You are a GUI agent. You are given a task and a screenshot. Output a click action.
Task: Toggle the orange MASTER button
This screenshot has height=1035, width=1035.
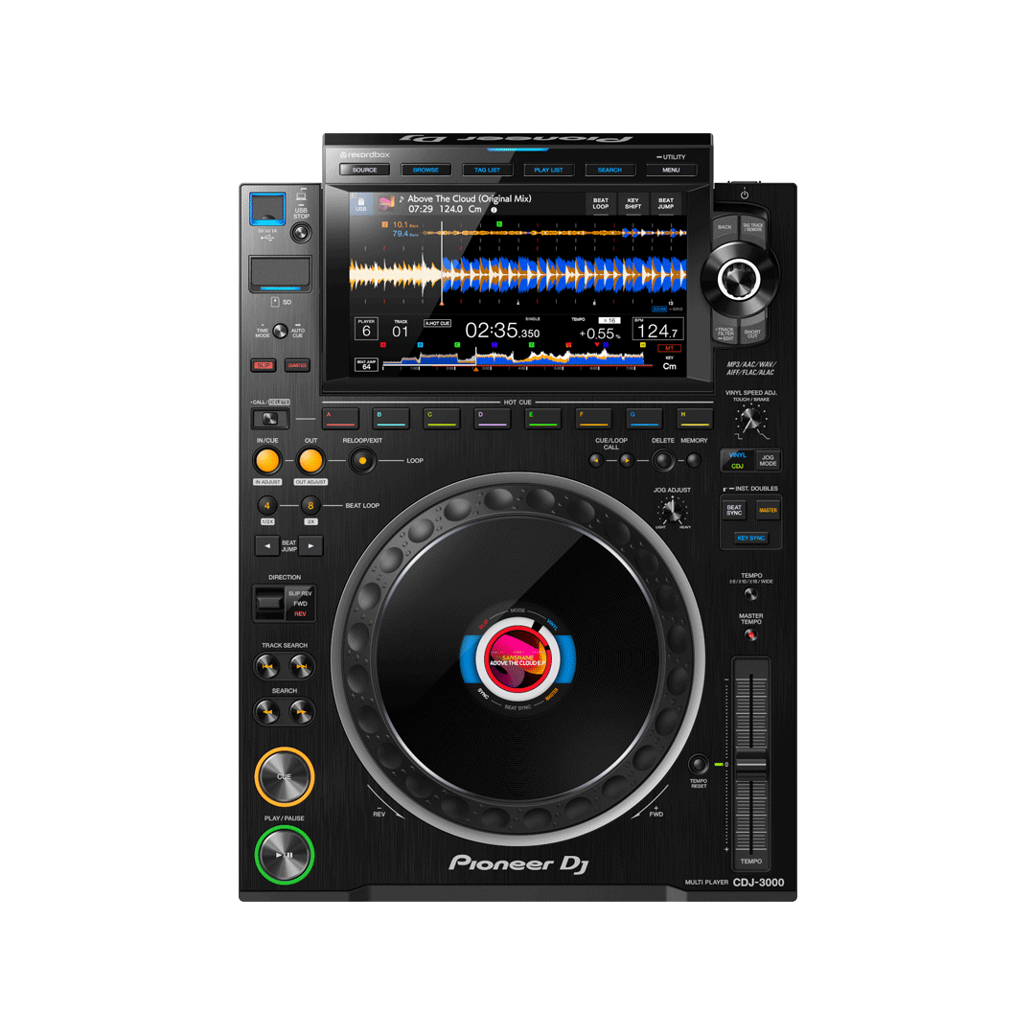coord(768,510)
